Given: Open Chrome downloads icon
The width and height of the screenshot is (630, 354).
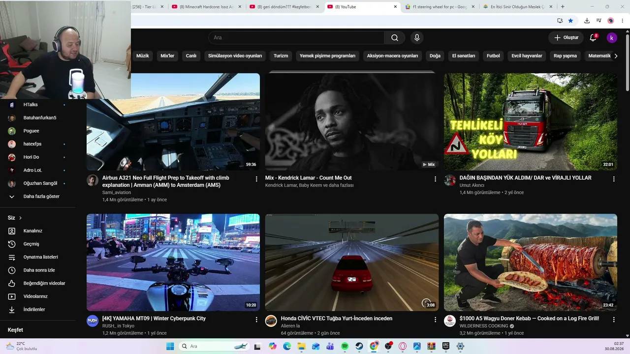Looking at the screenshot, I should pyautogui.click(x=587, y=21).
